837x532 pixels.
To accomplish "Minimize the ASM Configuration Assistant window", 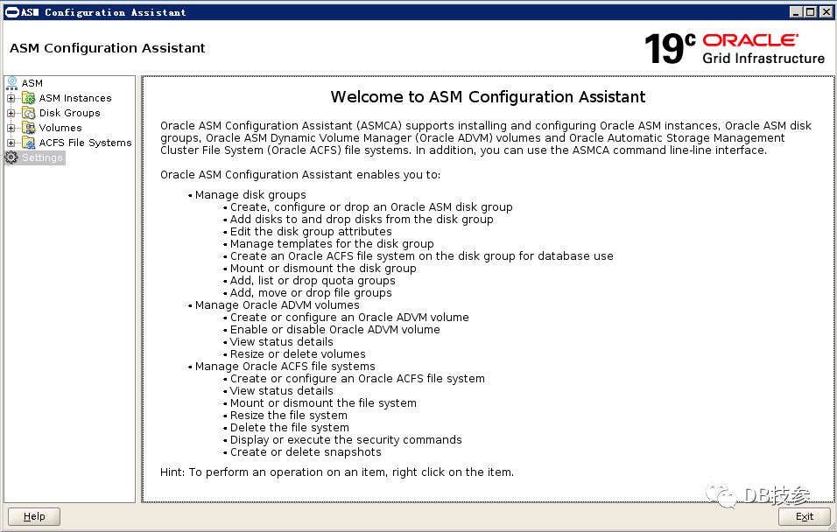I will pyautogui.click(x=795, y=12).
